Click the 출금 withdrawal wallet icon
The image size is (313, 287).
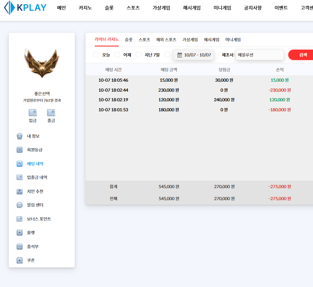(x=51, y=113)
